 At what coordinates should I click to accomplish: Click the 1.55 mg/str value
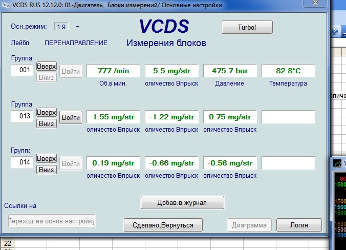(x=113, y=117)
